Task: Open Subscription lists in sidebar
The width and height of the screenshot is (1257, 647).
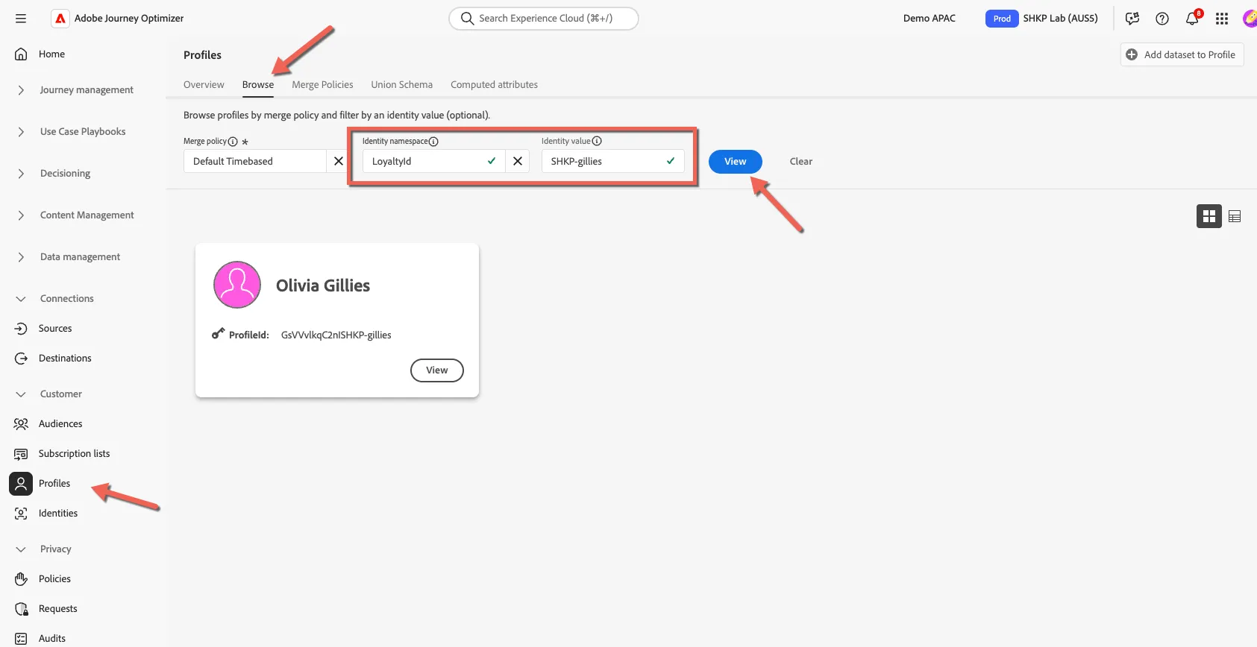Action: 74,453
